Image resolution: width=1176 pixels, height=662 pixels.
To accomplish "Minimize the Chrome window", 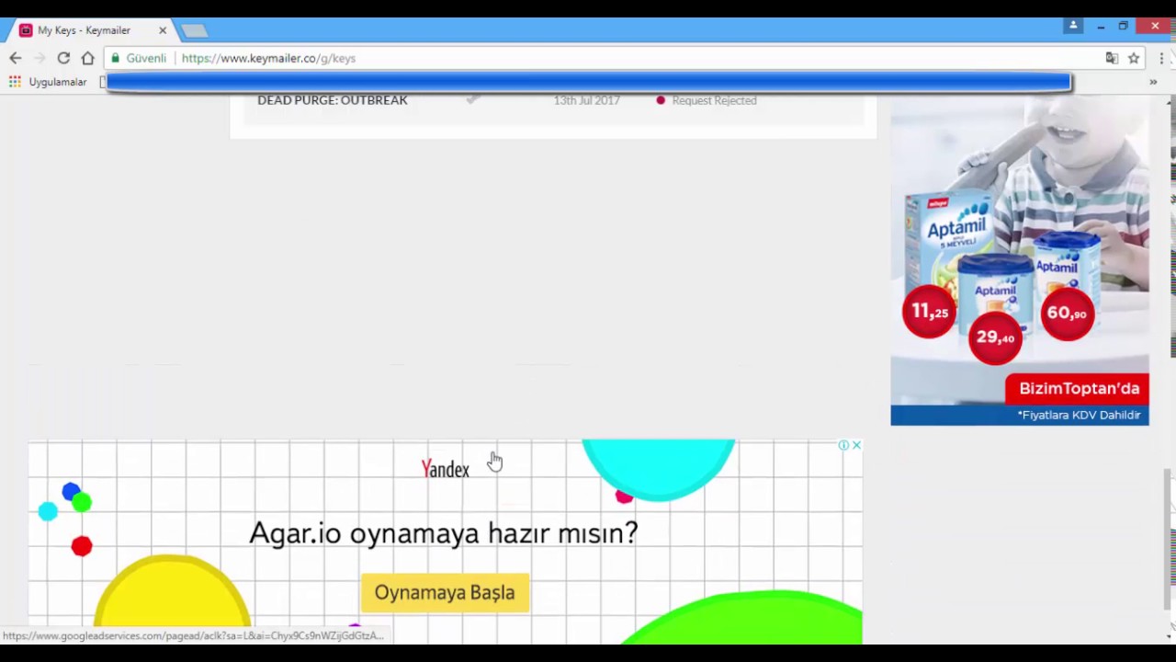I will [1101, 27].
